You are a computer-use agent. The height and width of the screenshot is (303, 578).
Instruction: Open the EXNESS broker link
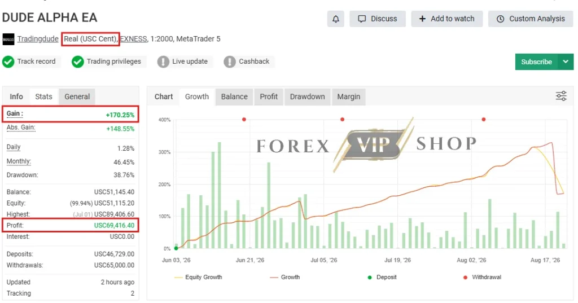(x=133, y=39)
